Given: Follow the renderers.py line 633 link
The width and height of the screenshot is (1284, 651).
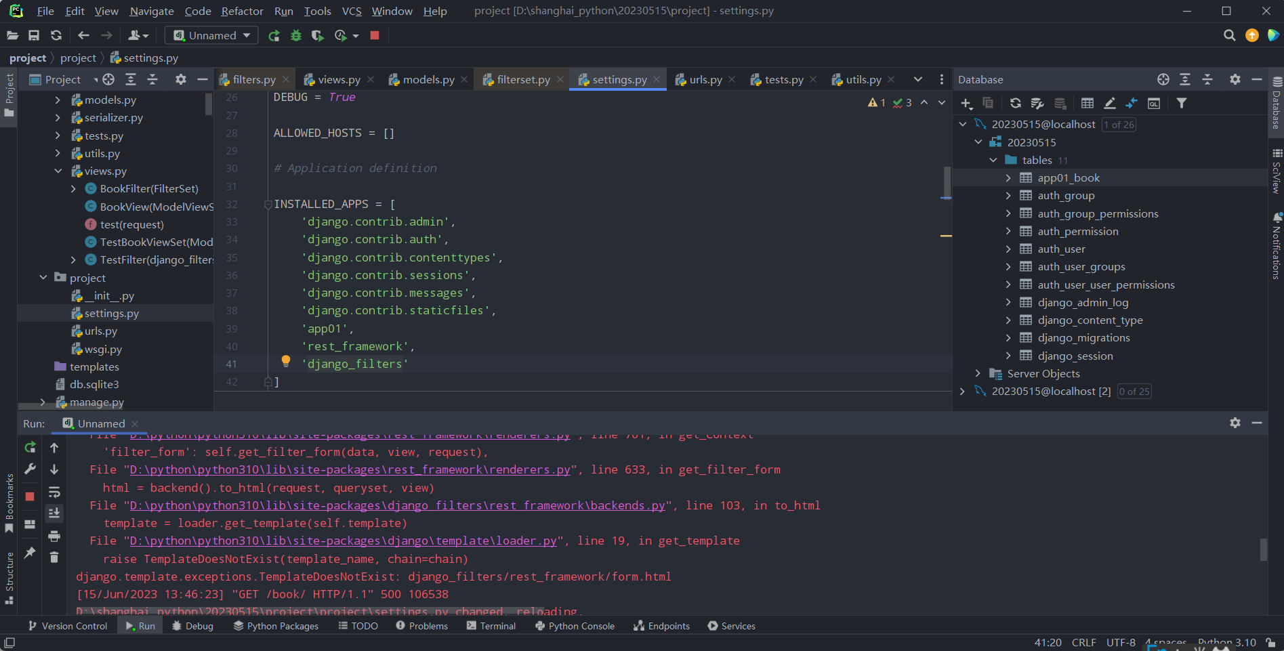Looking at the screenshot, I should [x=350, y=470].
